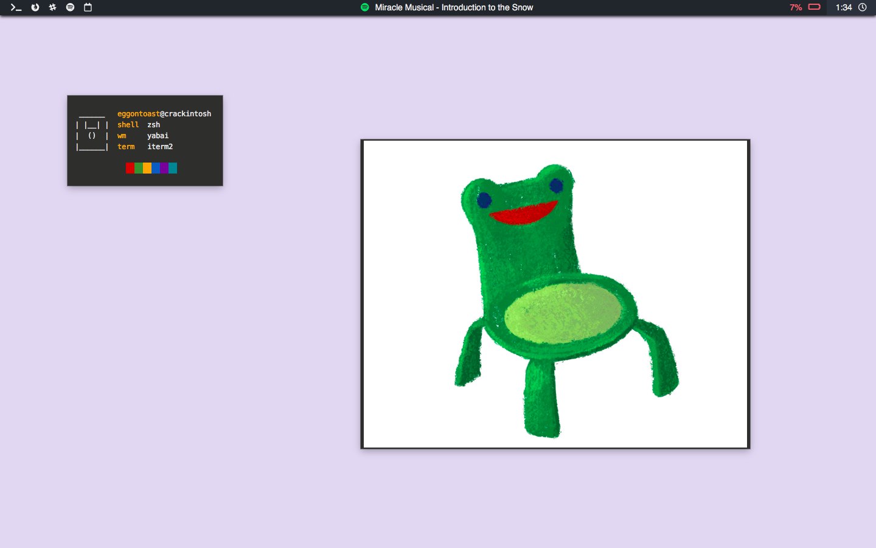The image size is (876, 548).
Task: Click the 1:34 time display
Action: [x=843, y=7]
